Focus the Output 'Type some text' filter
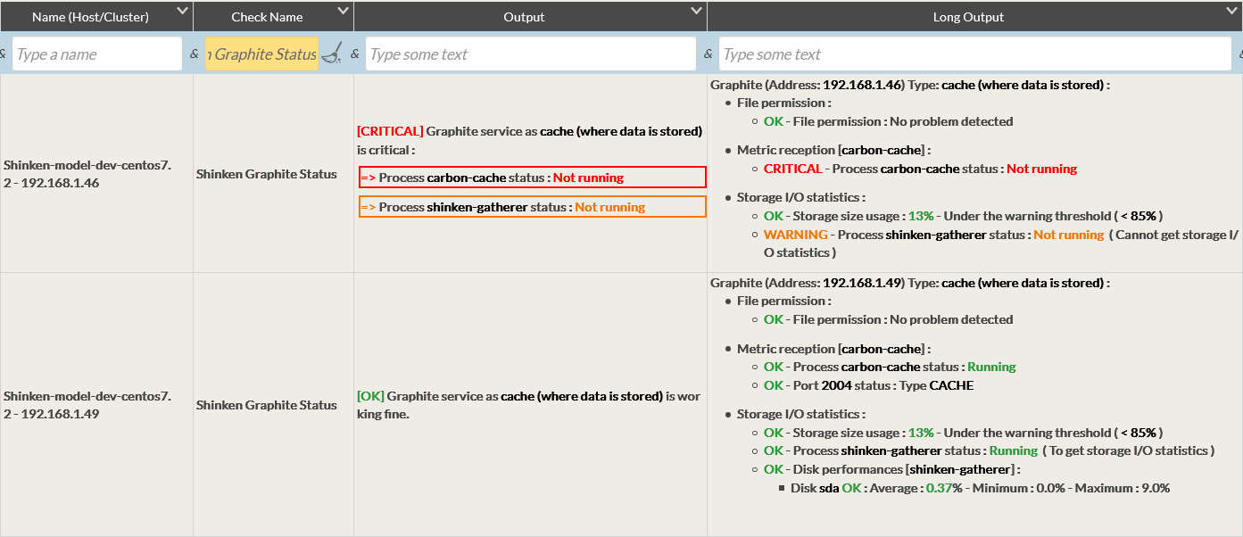Viewport: 1243px width, 537px height. (530, 54)
